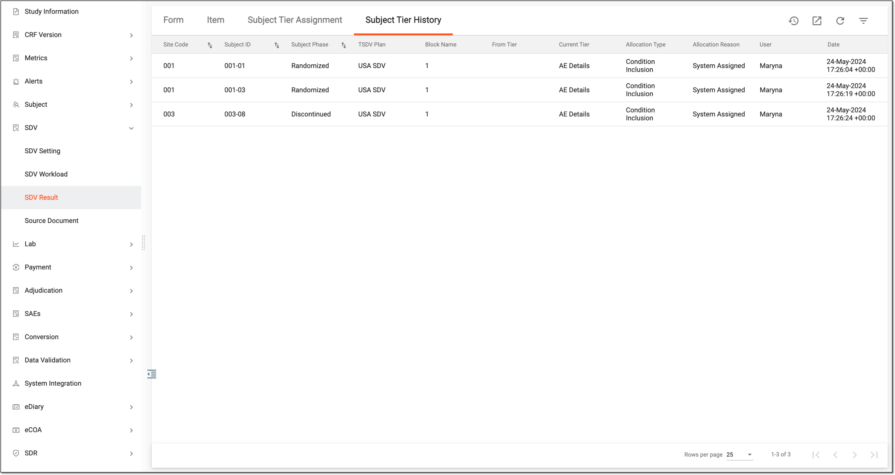Open SDV Setting in sidebar
The image size is (895, 475).
[x=42, y=151]
